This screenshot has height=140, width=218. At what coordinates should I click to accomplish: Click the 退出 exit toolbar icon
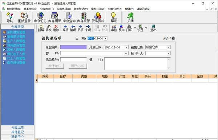point(153,28)
